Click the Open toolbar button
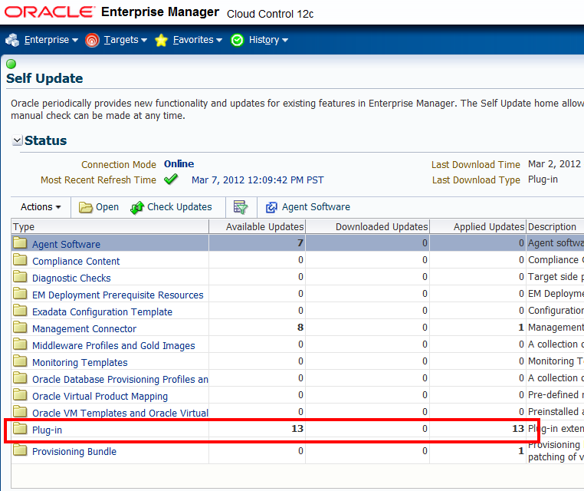Viewport: 584px width, 491px height. tap(99, 207)
